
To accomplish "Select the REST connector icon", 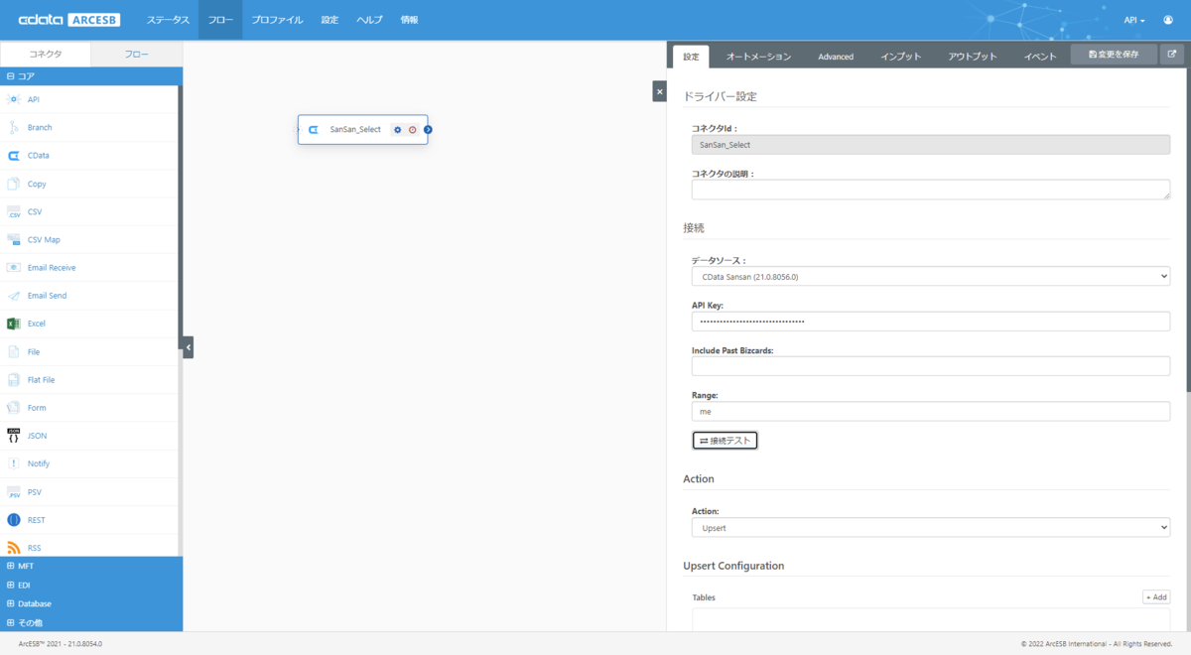I will 14,520.
